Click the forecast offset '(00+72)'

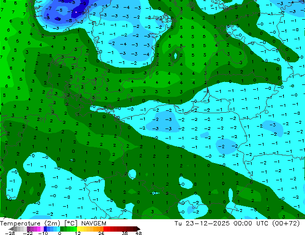286,223
